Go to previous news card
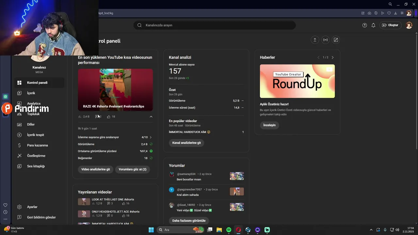This screenshot has height=235, width=418. 318,57
